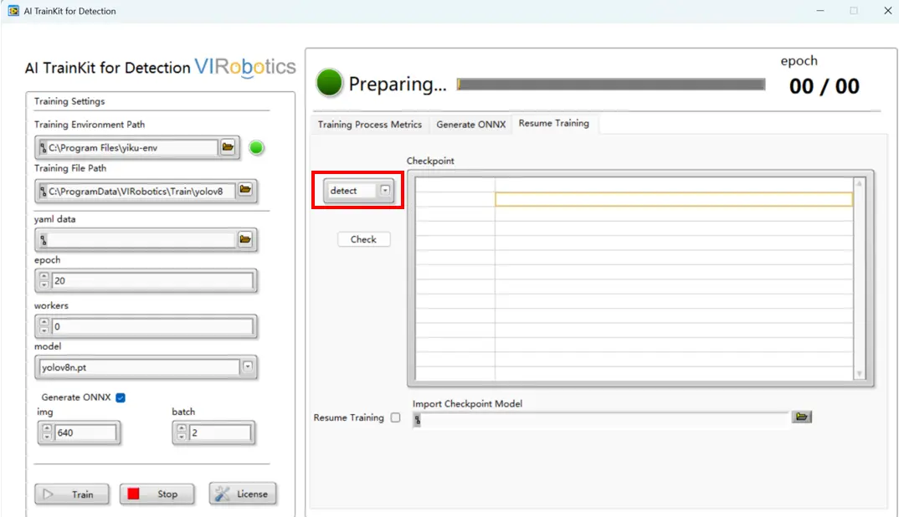Open the detect task type dropdown
The image size is (899, 517).
tap(385, 191)
